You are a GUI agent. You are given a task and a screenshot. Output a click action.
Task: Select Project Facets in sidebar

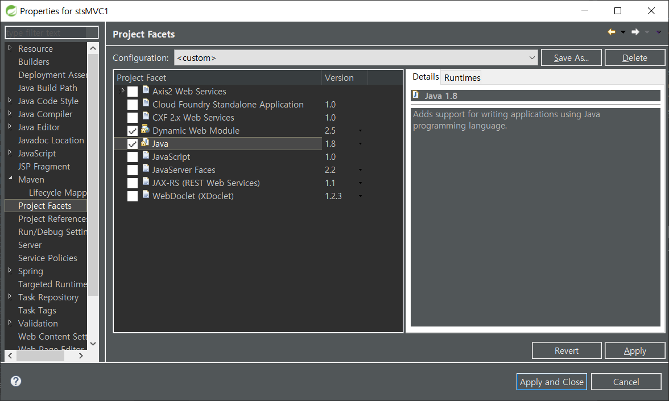[x=45, y=206]
